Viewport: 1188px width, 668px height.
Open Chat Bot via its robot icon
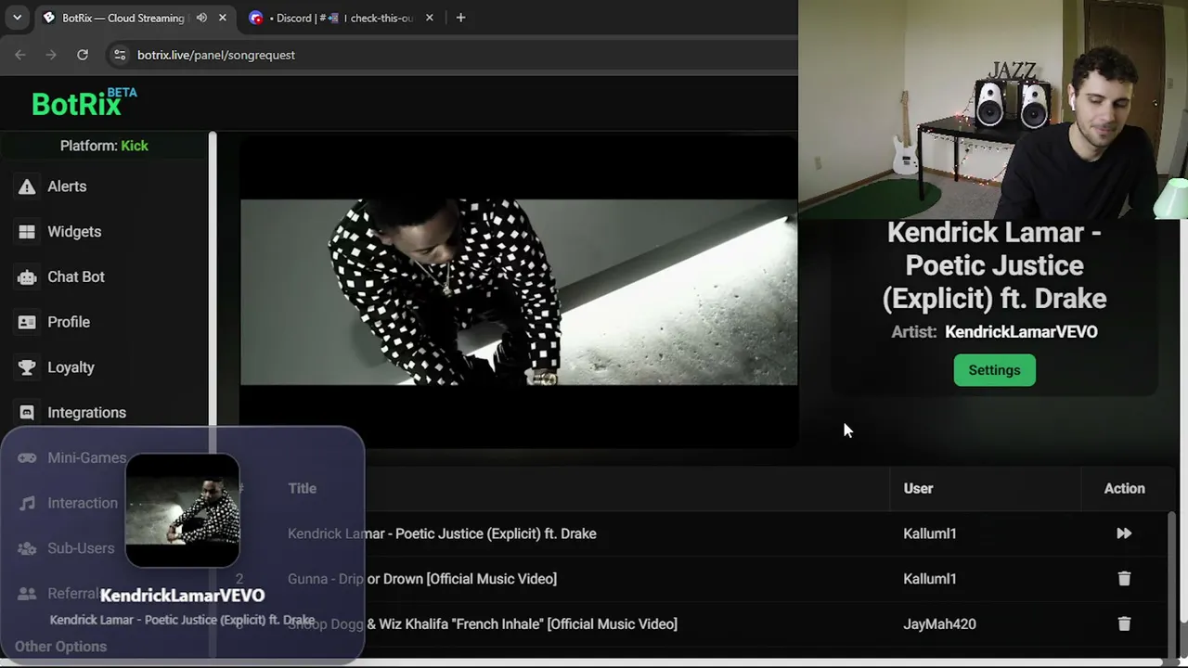(27, 276)
